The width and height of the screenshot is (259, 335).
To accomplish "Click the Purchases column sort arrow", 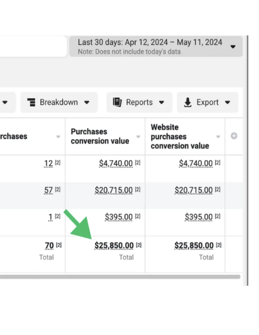I will click(x=58, y=136).
